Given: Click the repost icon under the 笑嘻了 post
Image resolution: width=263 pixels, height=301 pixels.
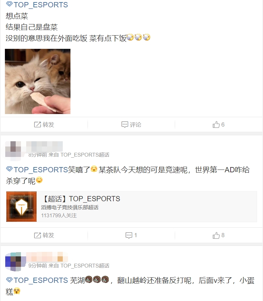Looking at the screenshot, I should pos(37,235).
